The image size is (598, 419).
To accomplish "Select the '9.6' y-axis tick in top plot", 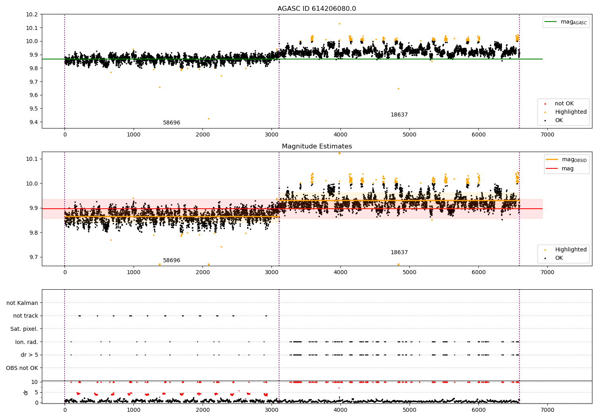I will pos(34,95).
